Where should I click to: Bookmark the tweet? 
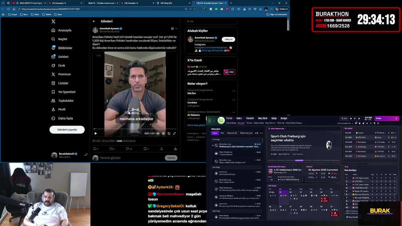point(145,149)
